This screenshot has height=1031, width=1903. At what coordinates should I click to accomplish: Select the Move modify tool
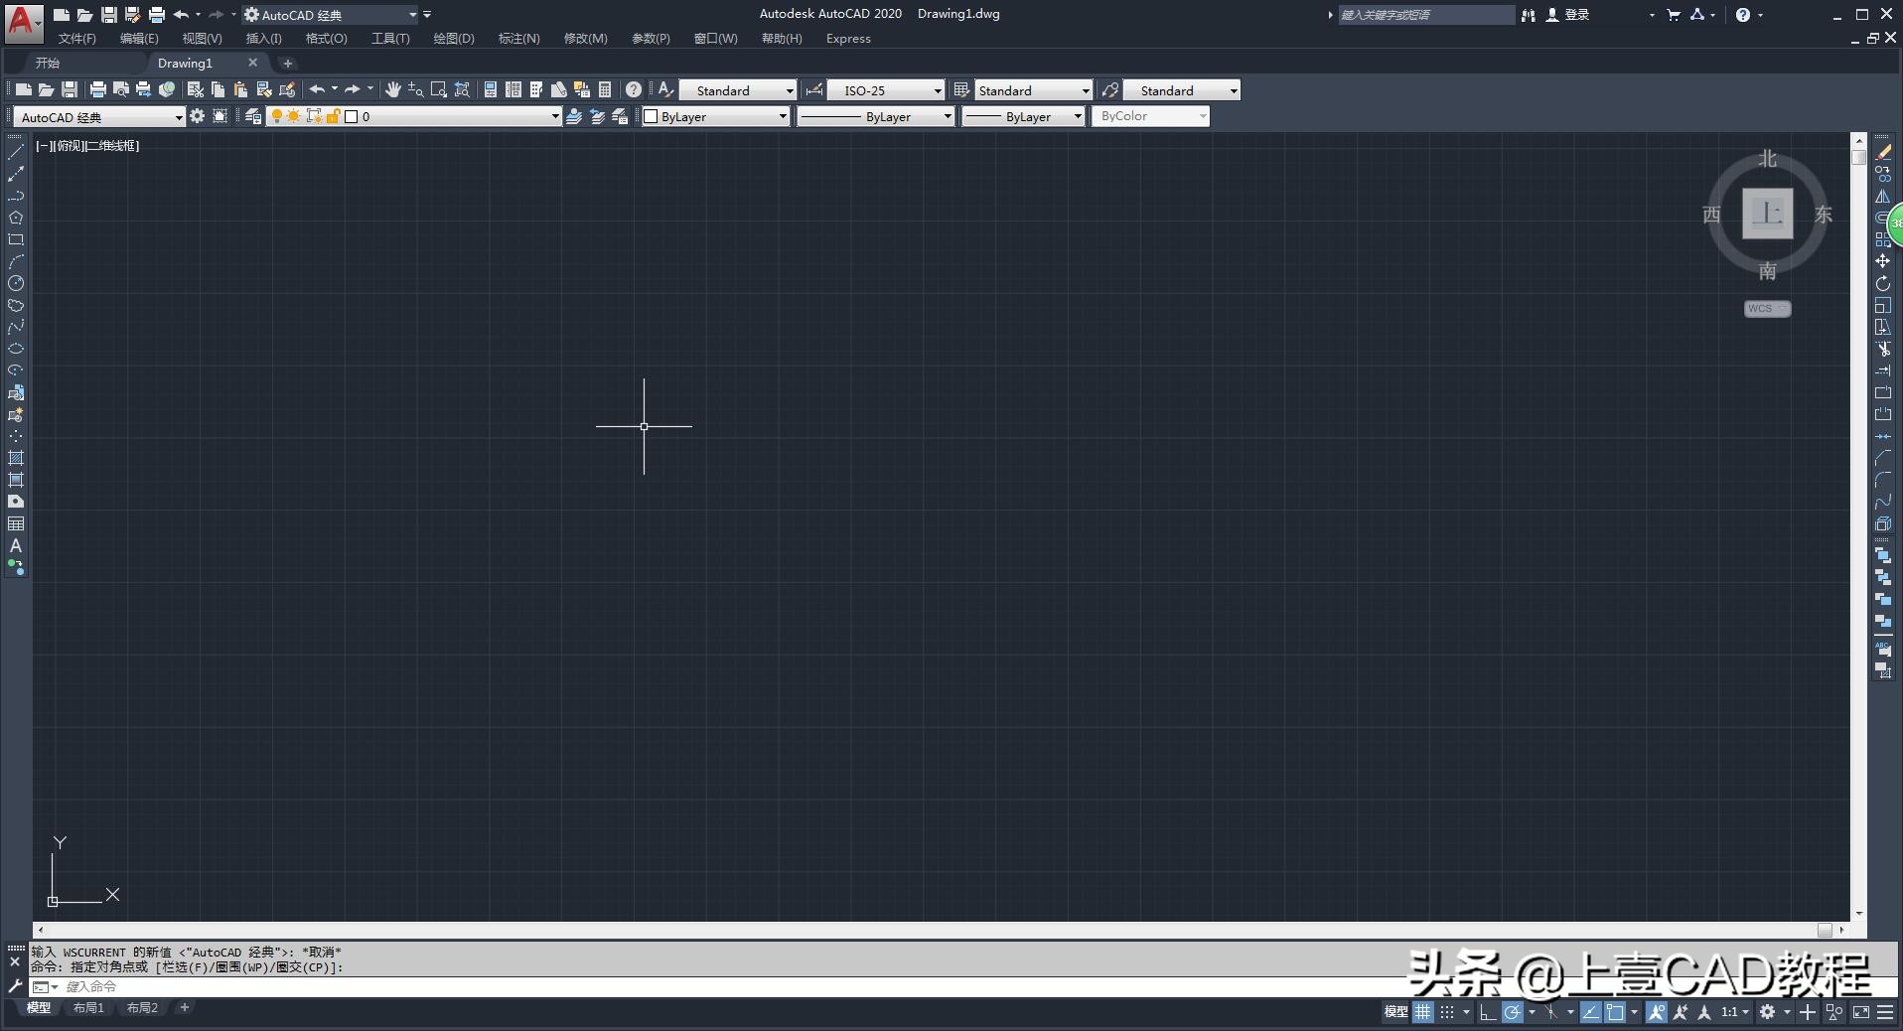(x=1883, y=261)
